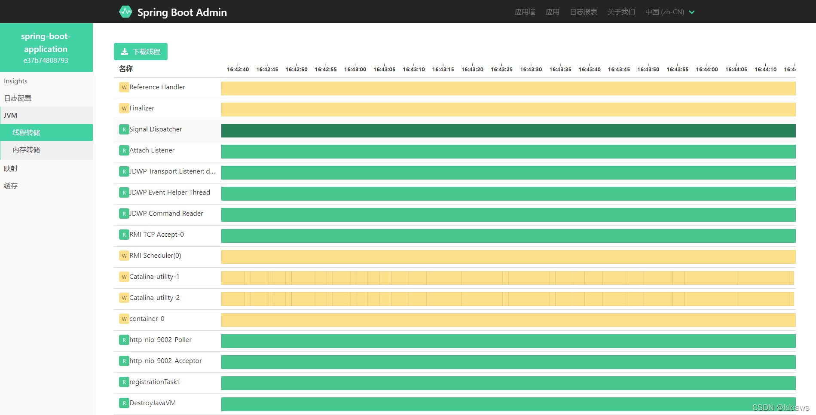Screen dimensions: 816x415
Task: Click the Catalina-utility-1 segmented timeline bar
Action: pyautogui.click(x=507, y=278)
